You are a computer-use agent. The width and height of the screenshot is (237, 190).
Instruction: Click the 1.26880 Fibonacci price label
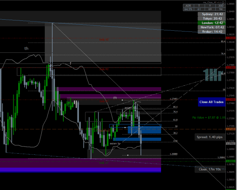point(174,154)
